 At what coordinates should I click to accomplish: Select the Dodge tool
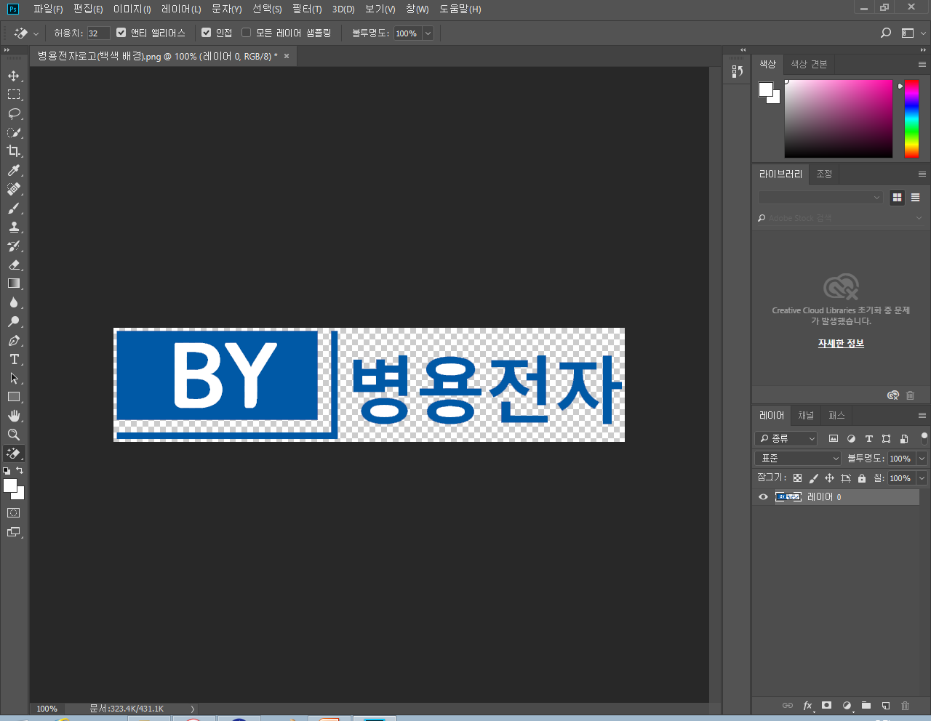click(14, 321)
